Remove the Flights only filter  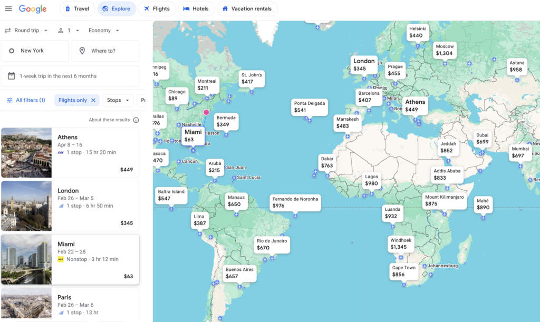pos(93,100)
